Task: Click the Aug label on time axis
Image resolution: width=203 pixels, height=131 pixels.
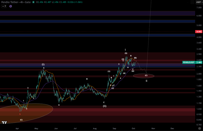Action: coord(95,128)
